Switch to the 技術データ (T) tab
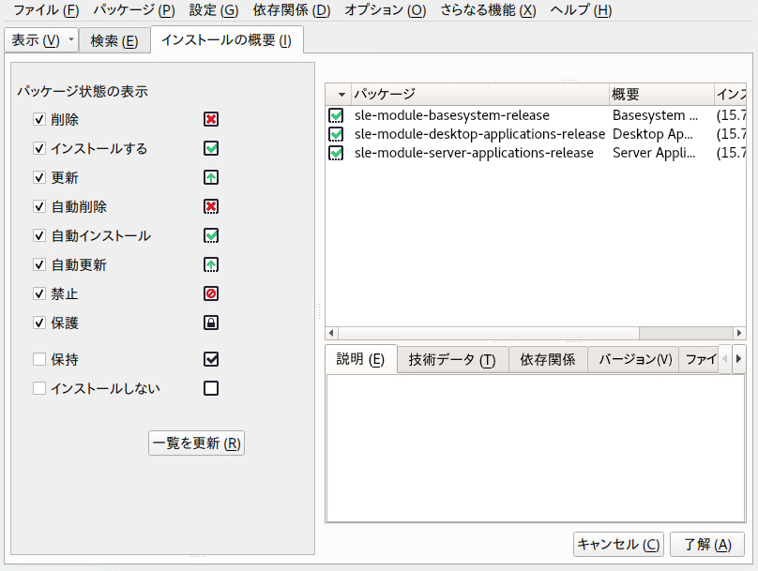Screen dimensions: 758x571 (x=452, y=359)
